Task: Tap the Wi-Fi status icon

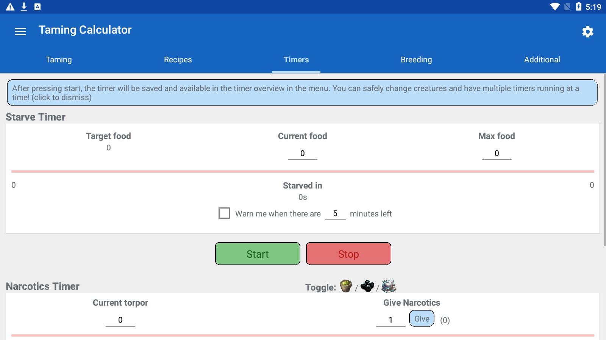Action: (555, 7)
